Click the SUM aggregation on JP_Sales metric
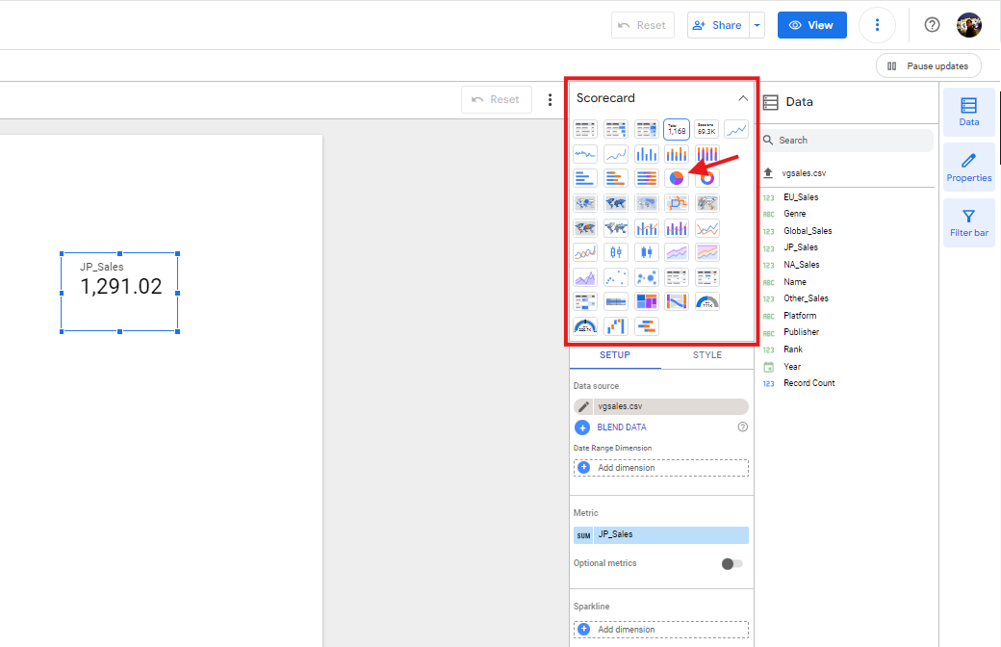Screen dimensions: 1001x647 point(584,535)
